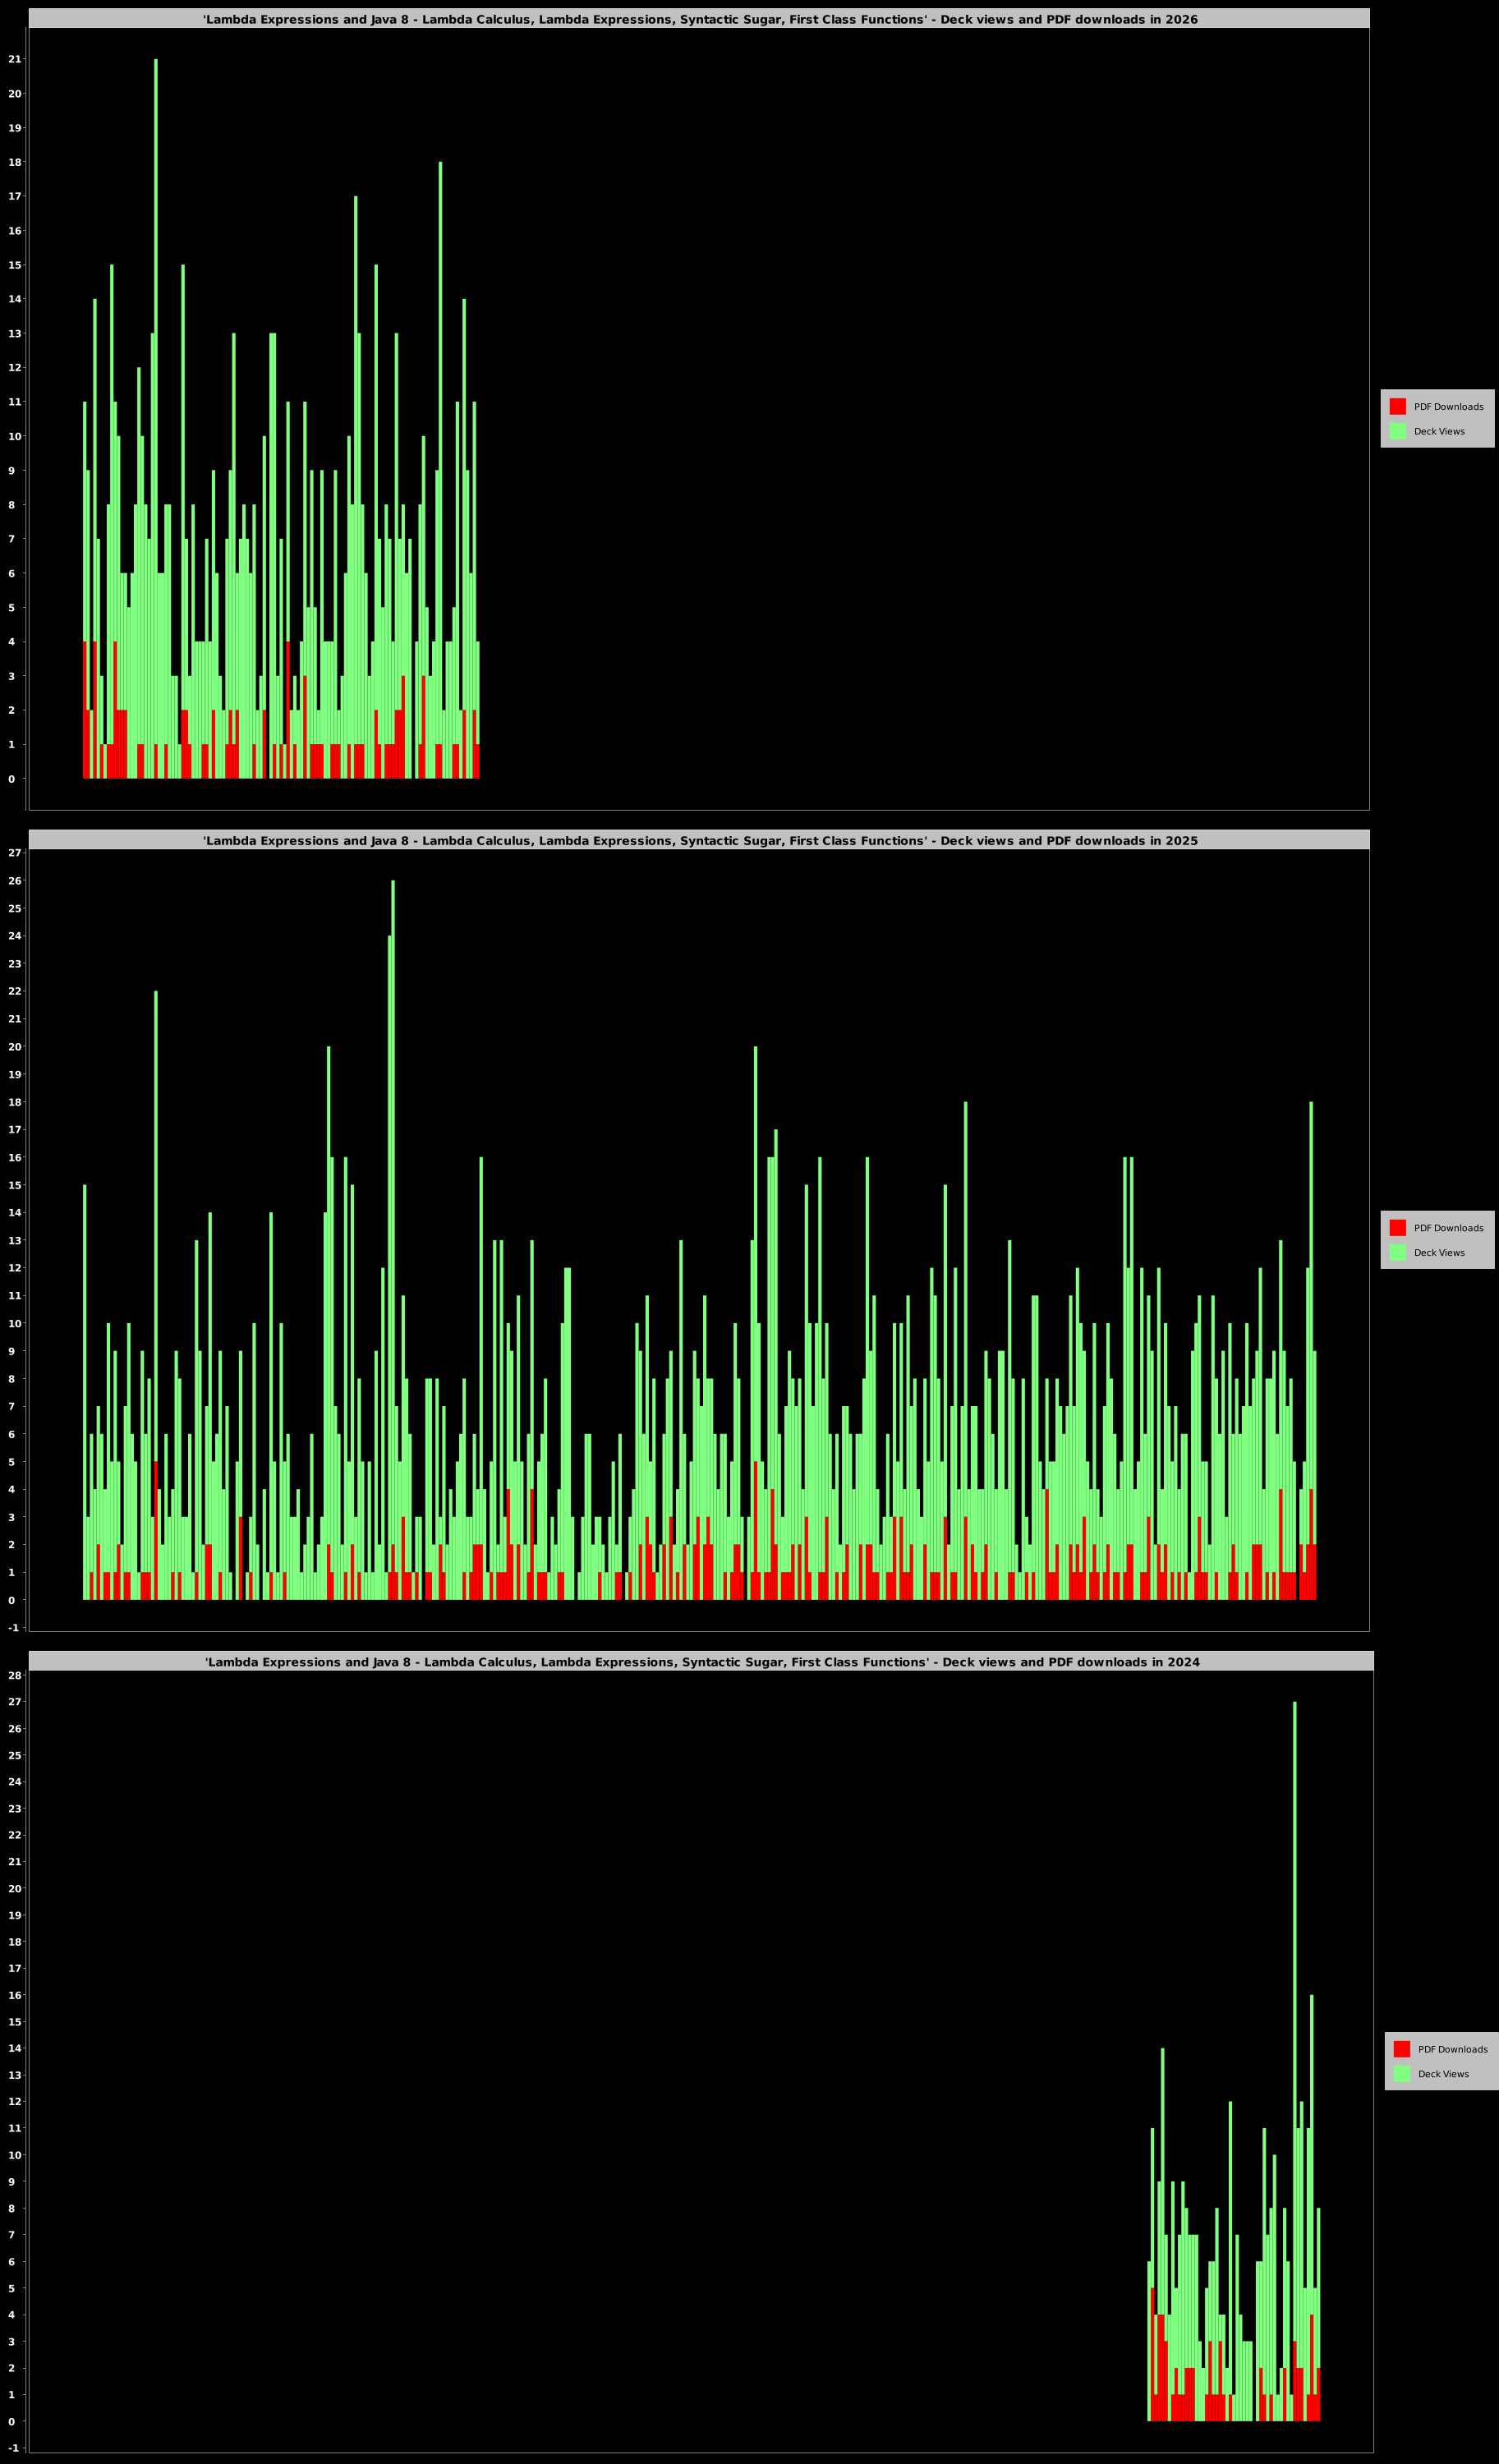Pick red PDF Downloads swatch in 2024 legend
Screen dimensions: 1499x2464
coord(1401,2048)
